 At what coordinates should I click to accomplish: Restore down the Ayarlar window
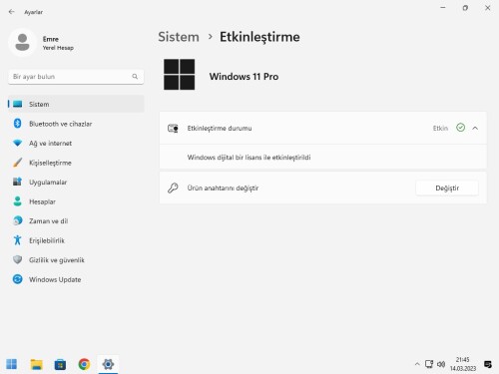pyautogui.click(x=465, y=8)
